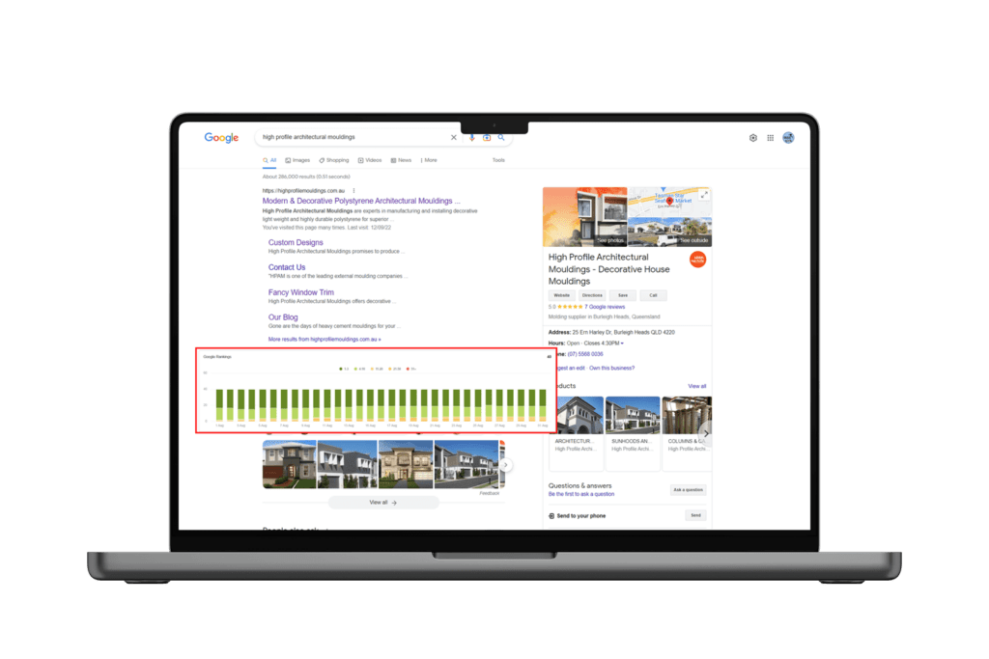Open the Google apps grid icon
Screen dimensions: 989x659
click(770, 138)
